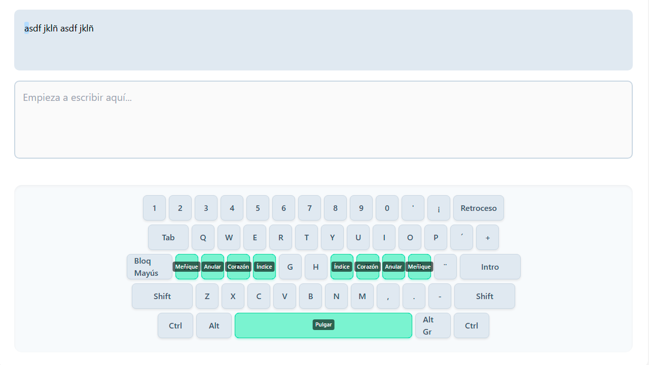Image resolution: width=649 pixels, height=365 pixels.
Task: Click the Retroceso key
Action: pos(479,208)
